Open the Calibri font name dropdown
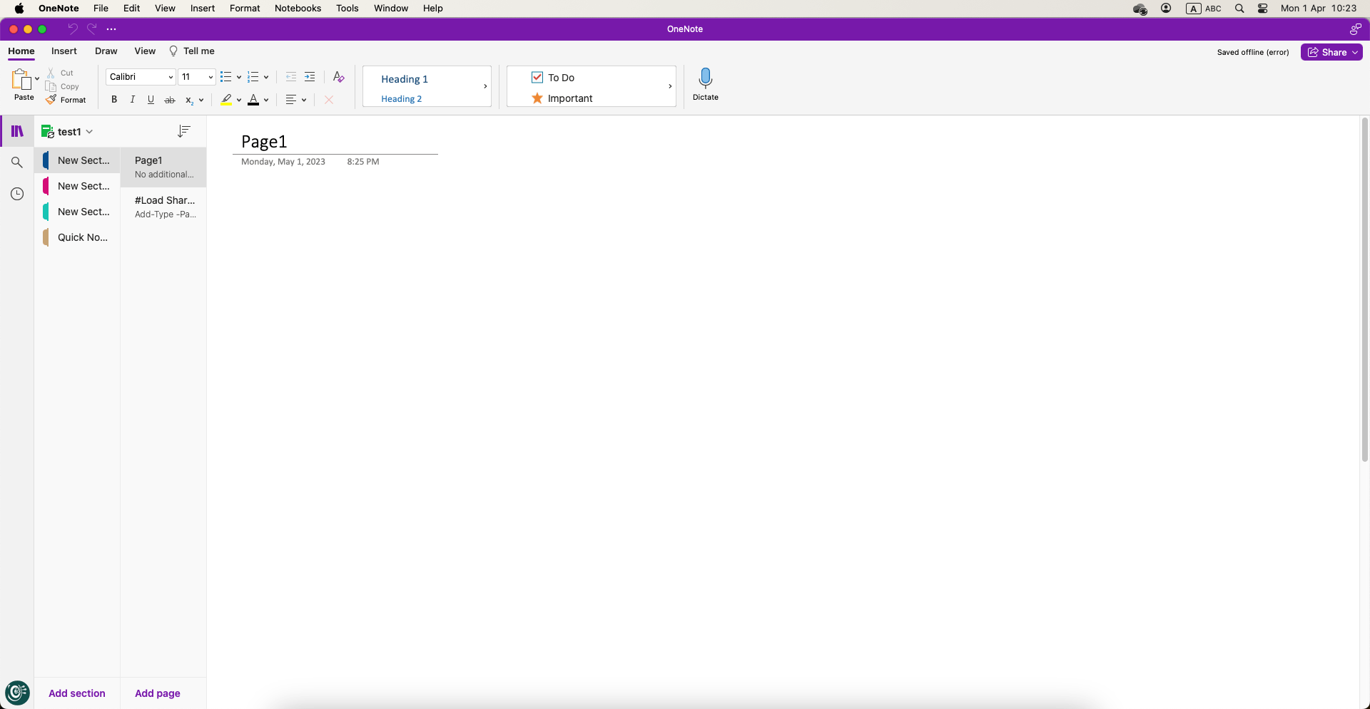The height and width of the screenshot is (709, 1370). pyautogui.click(x=141, y=77)
